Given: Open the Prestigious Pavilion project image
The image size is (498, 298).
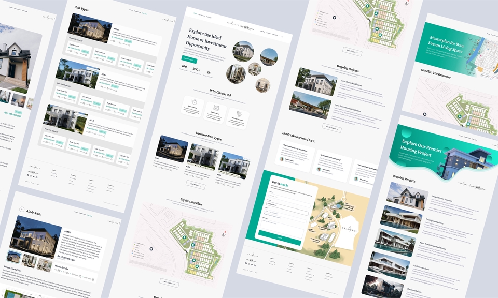Looking at the screenshot, I should click(x=401, y=219).
